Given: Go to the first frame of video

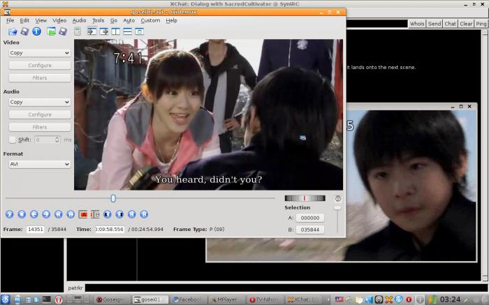Looking at the screenshot, I should tap(131, 214).
